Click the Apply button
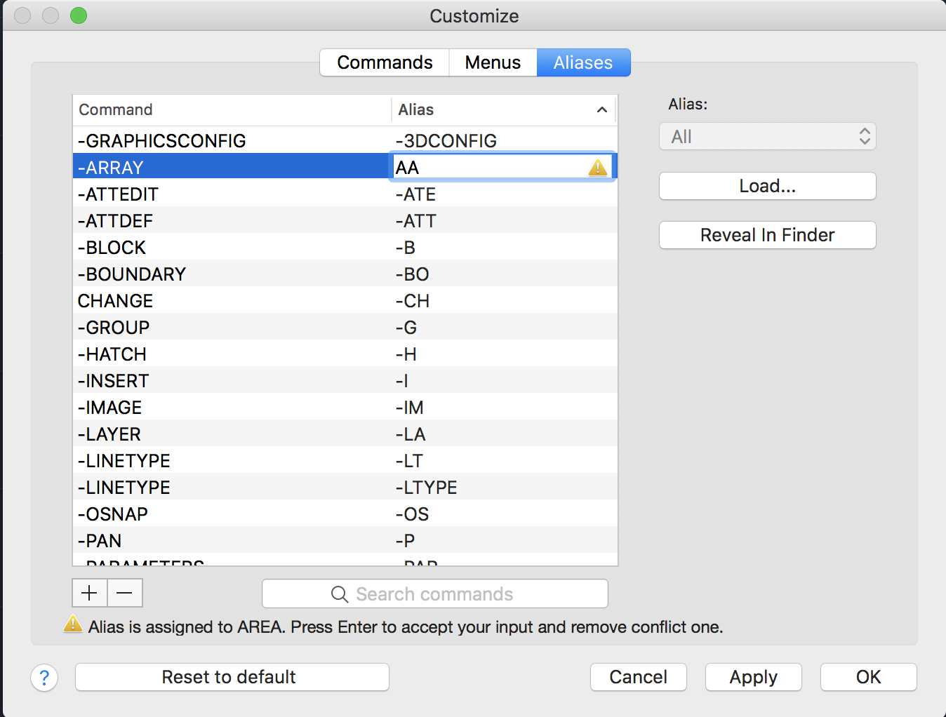Viewport: 946px width, 717px height. (x=754, y=677)
